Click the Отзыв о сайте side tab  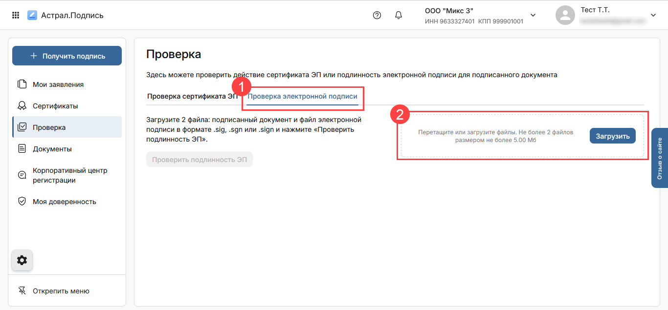pos(660,158)
